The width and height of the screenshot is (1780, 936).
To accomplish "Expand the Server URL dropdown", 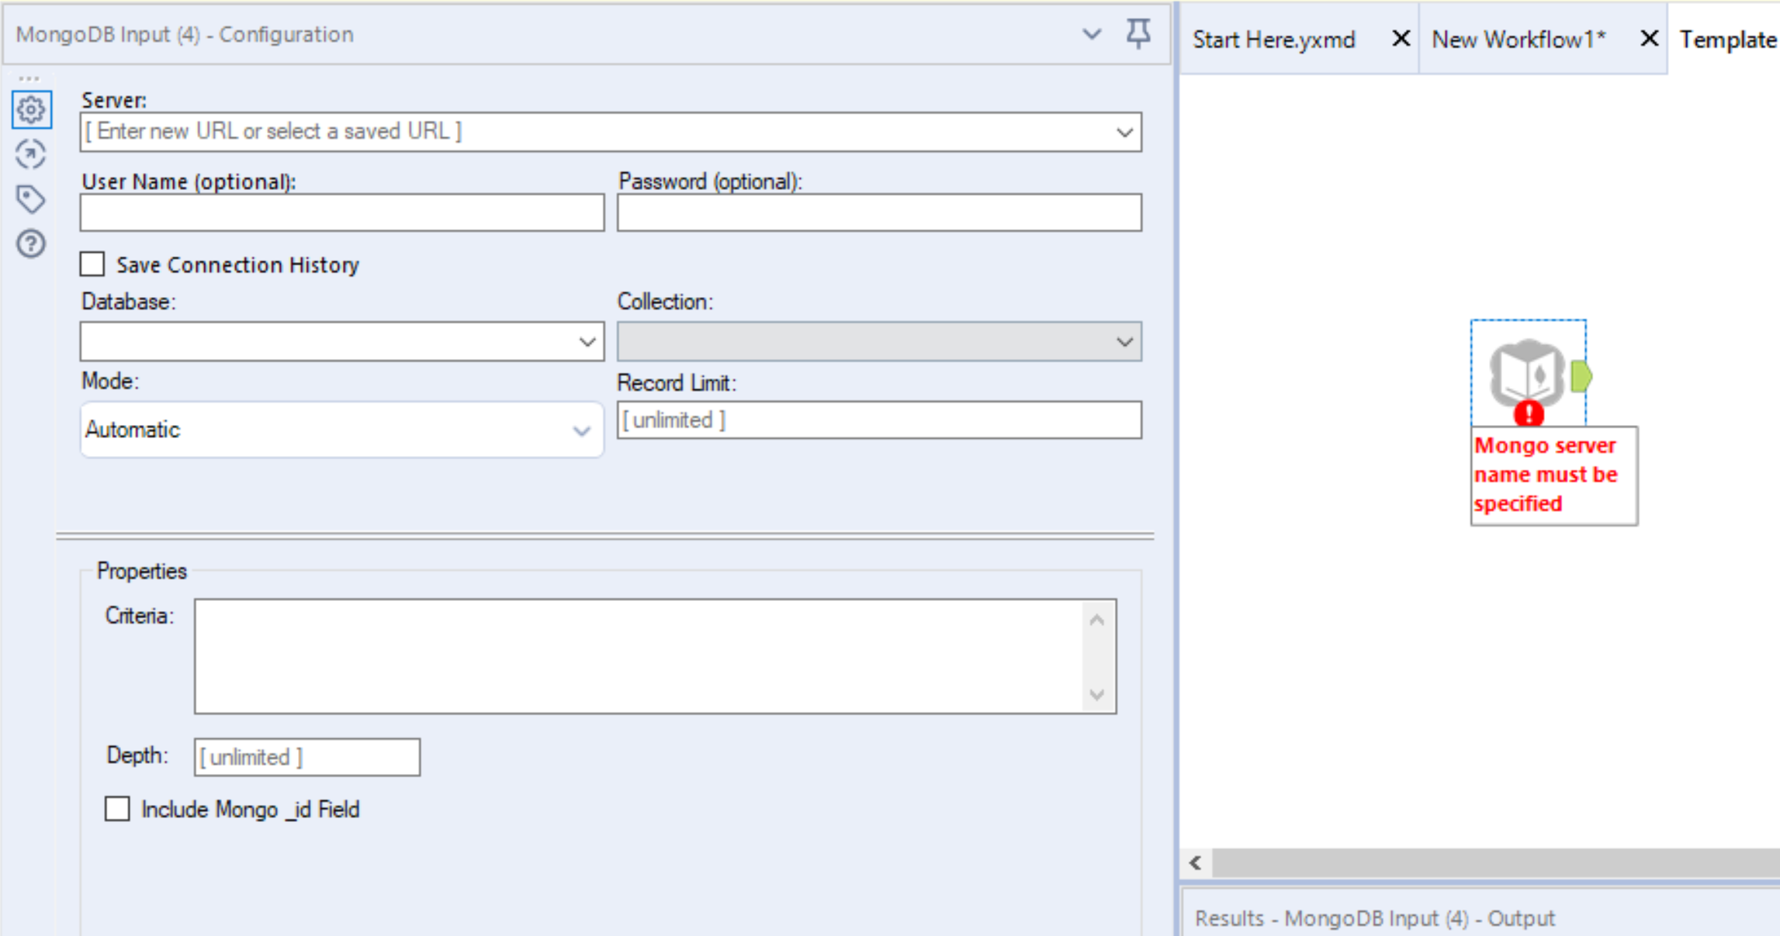I will tap(1124, 132).
